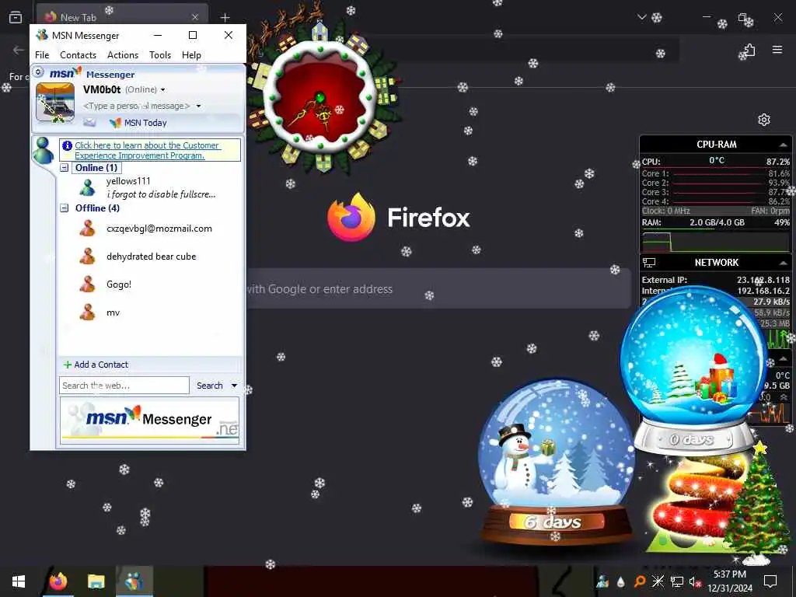Screen dimensions: 796x597
Task: Click the 0 days gift snow globe
Action: pos(694,371)
